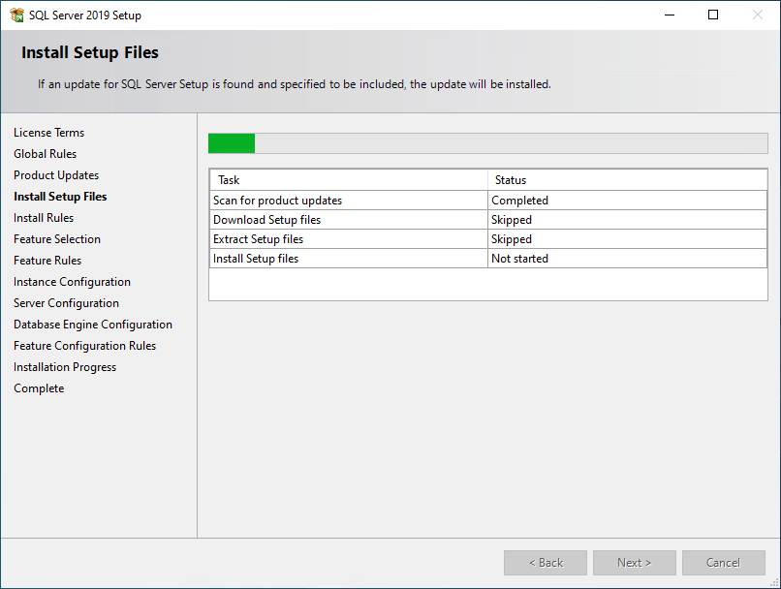Click the setup progress bar

click(487, 142)
